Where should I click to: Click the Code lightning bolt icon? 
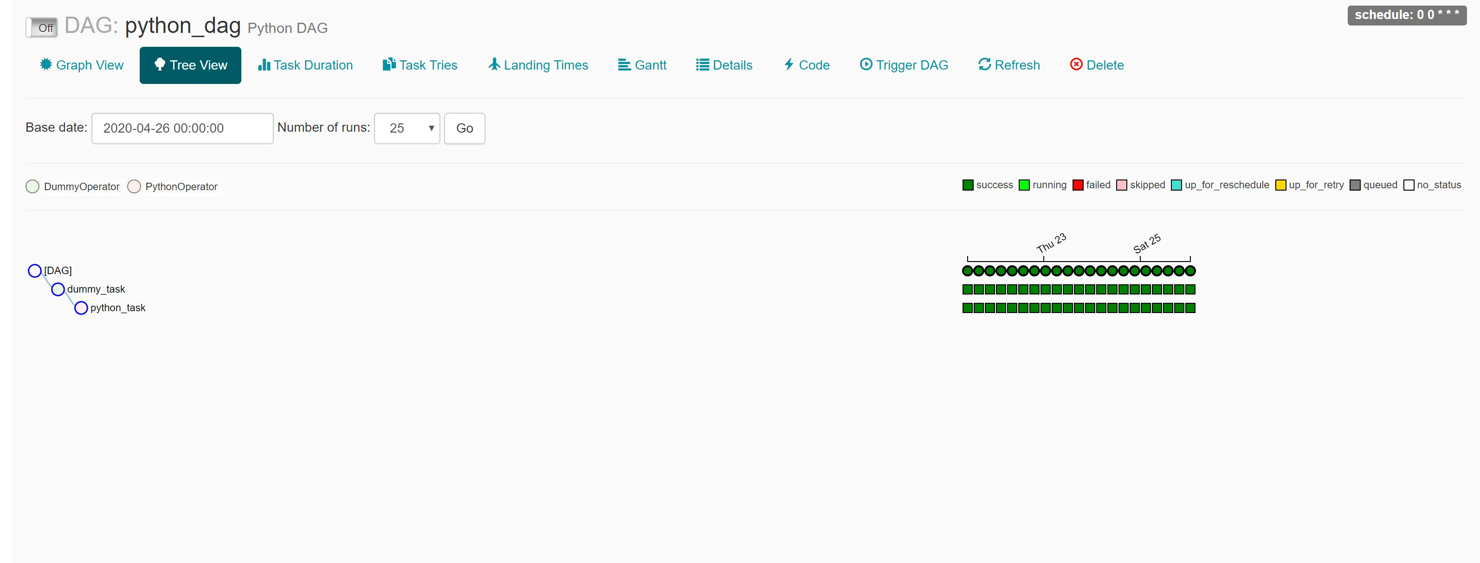[789, 64]
